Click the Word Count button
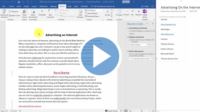 [x=14, y=15]
